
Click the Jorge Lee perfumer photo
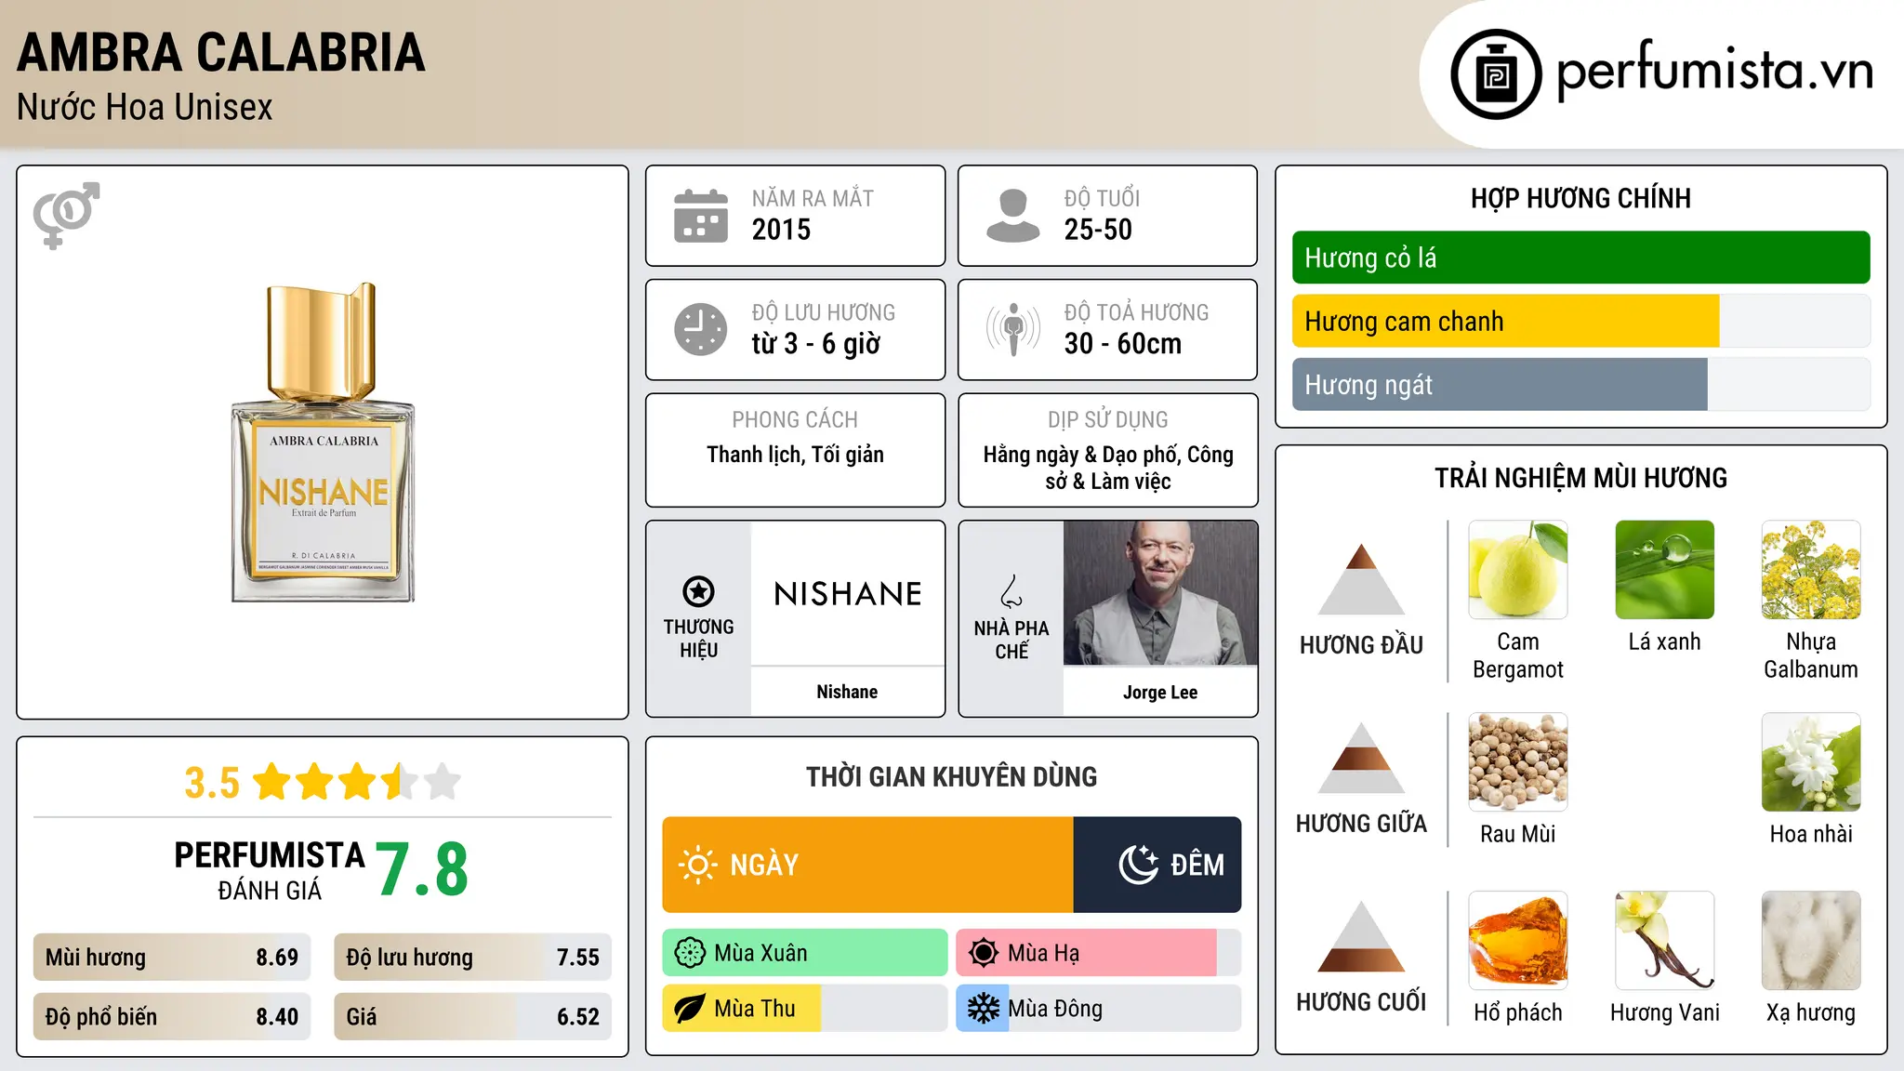click(1160, 593)
